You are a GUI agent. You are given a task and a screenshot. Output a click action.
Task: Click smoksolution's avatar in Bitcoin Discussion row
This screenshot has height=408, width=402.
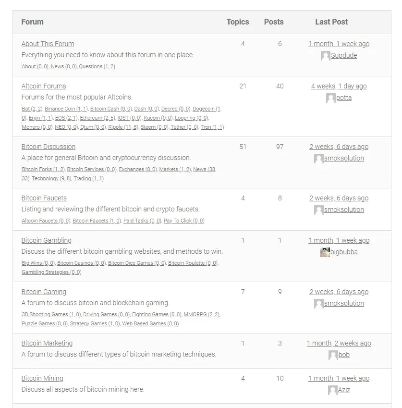pyautogui.click(x=319, y=159)
